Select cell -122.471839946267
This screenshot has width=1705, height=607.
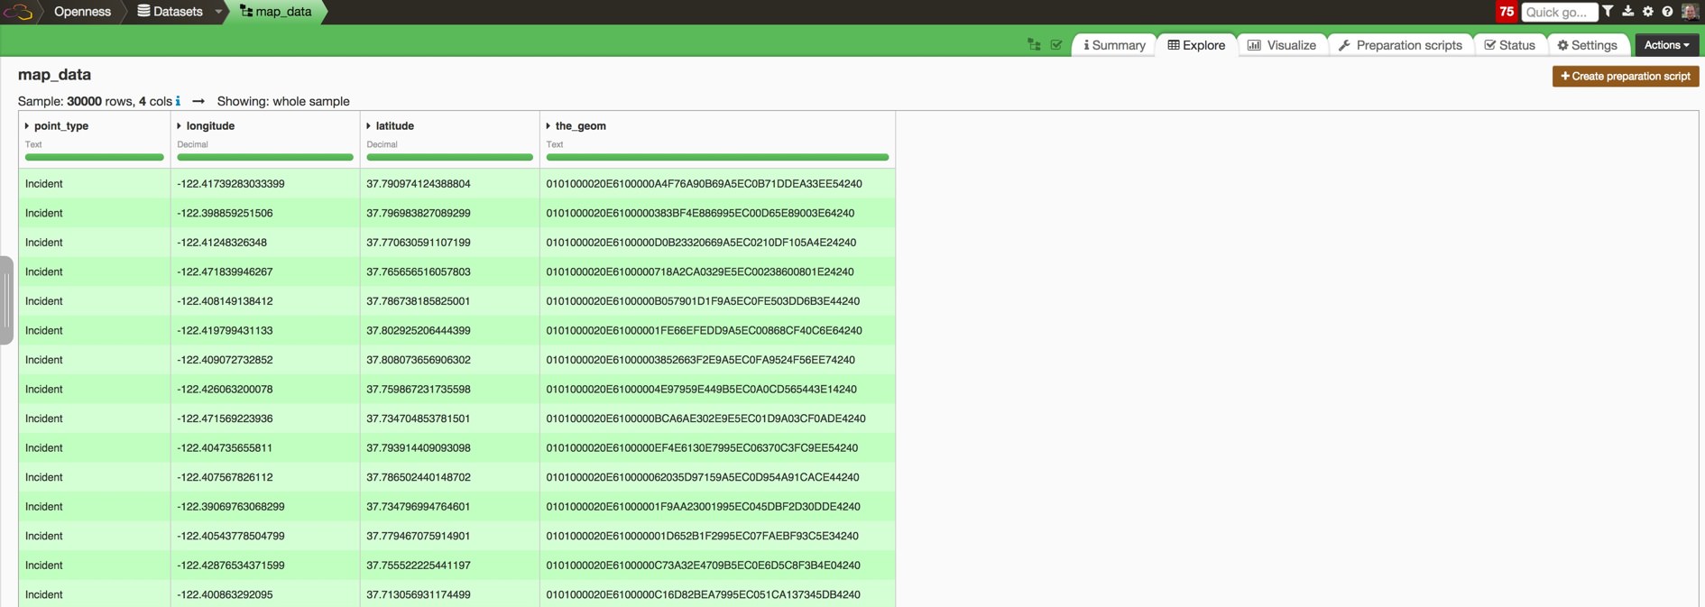point(265,272)
